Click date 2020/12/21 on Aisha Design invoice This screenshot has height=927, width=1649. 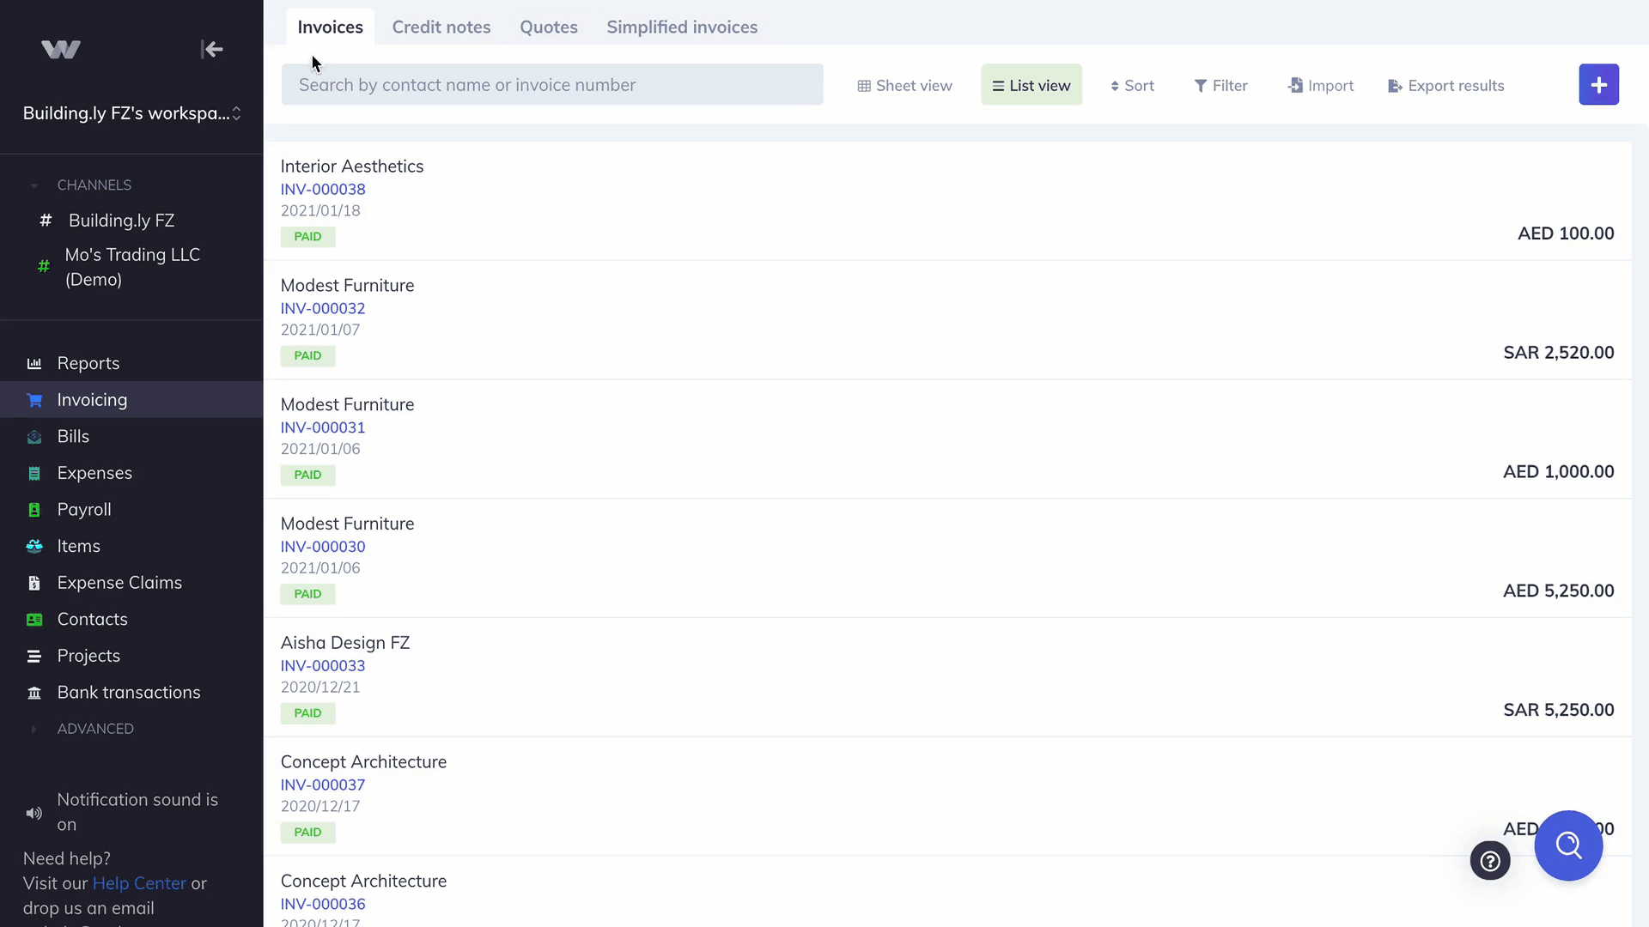pos(320,688)
